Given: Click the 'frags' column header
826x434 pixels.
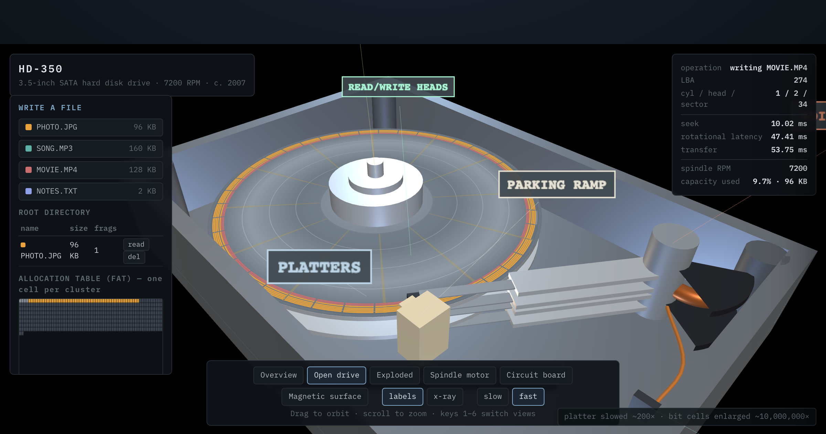Looking at the screenshot, I should (x=105, y=228).
